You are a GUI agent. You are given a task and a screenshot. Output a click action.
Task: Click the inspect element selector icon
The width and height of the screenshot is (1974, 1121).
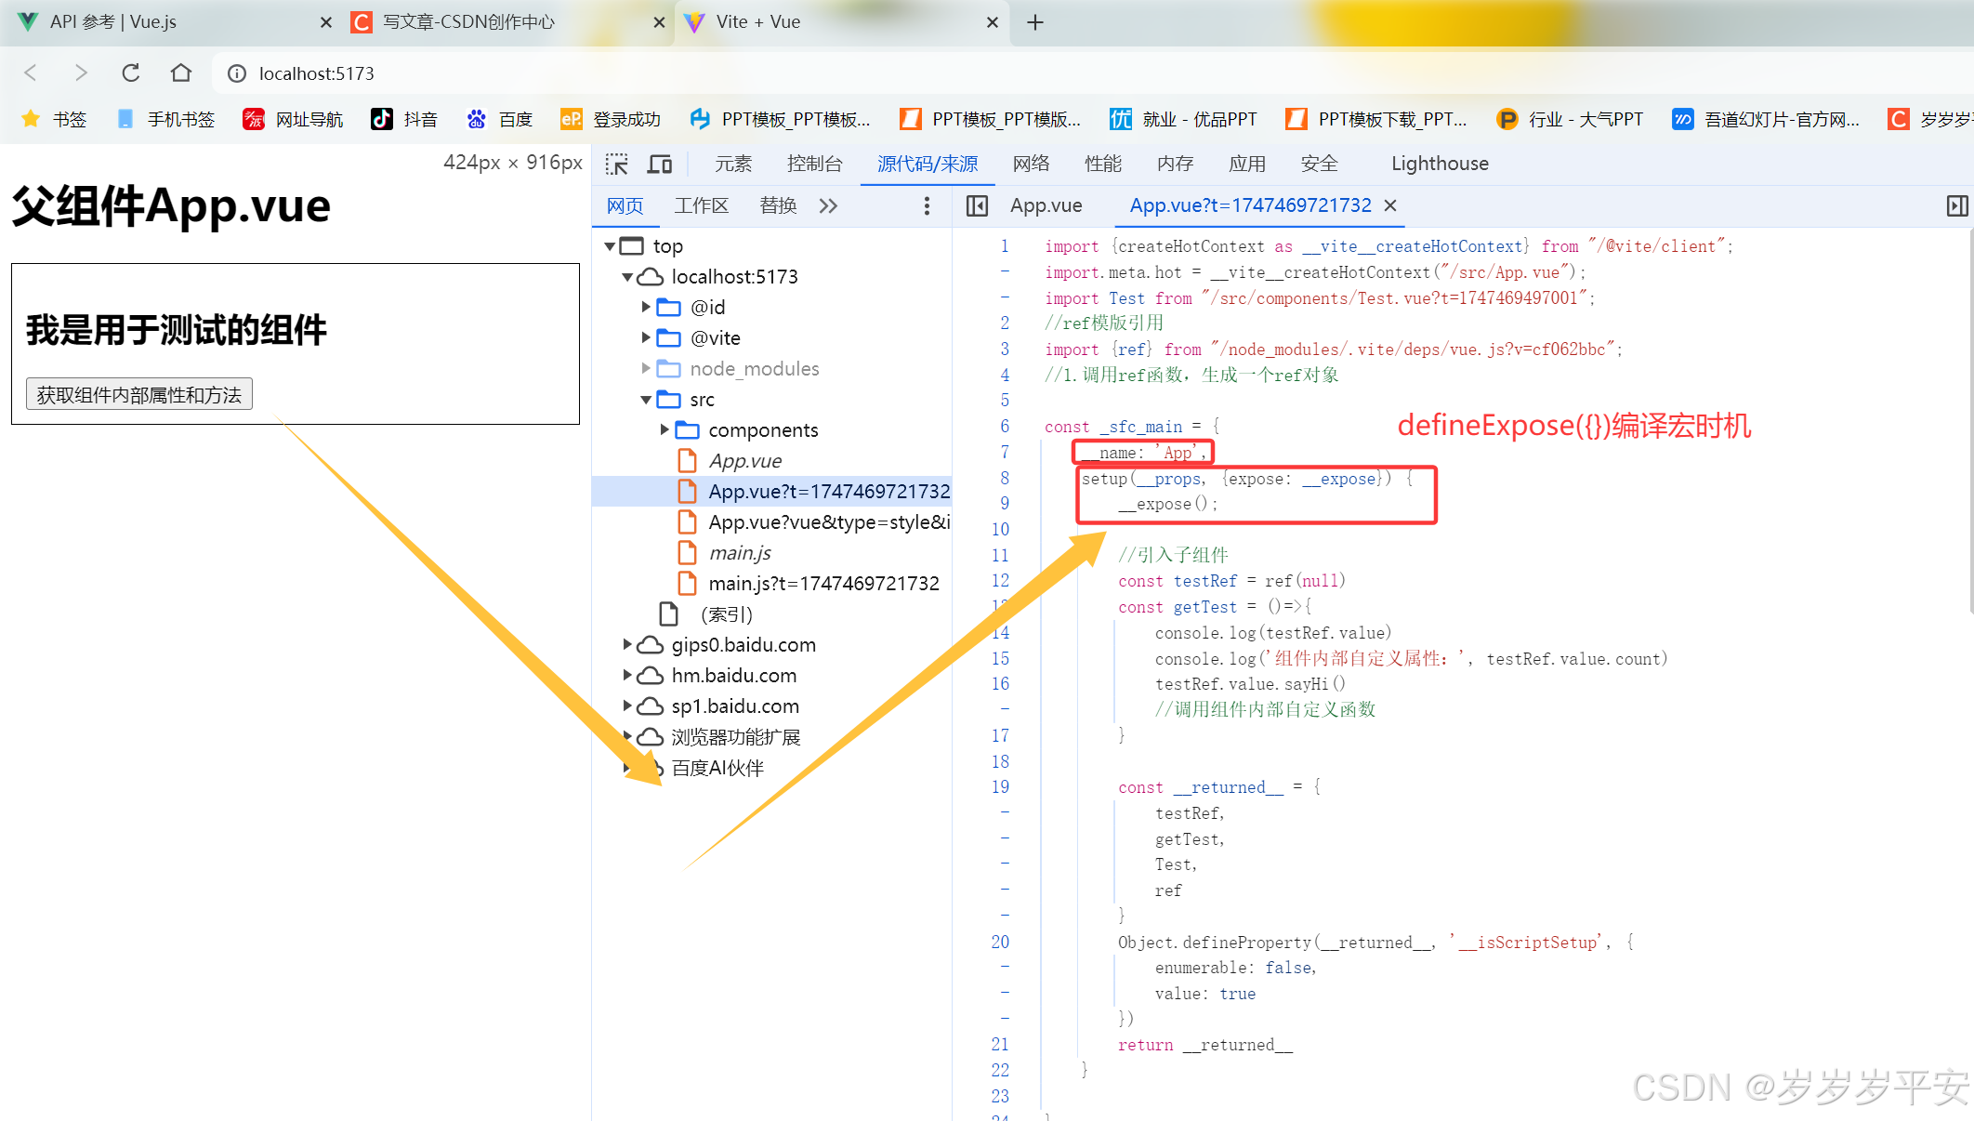click(x=616, y=165)
